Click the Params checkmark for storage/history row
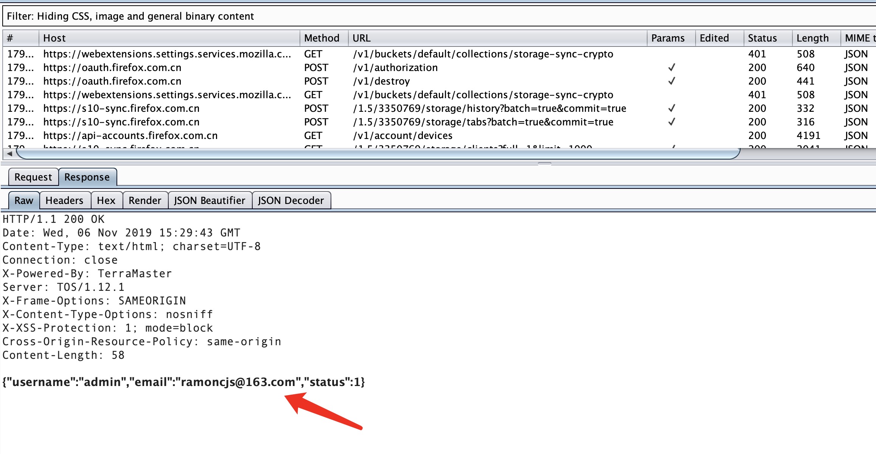The image size is (876, 454). coord(672,108)
